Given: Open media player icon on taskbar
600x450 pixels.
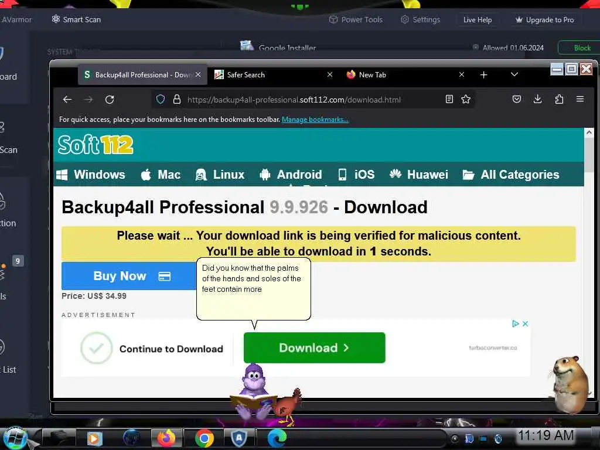Looking at the screenshot, I should (94, 438).
